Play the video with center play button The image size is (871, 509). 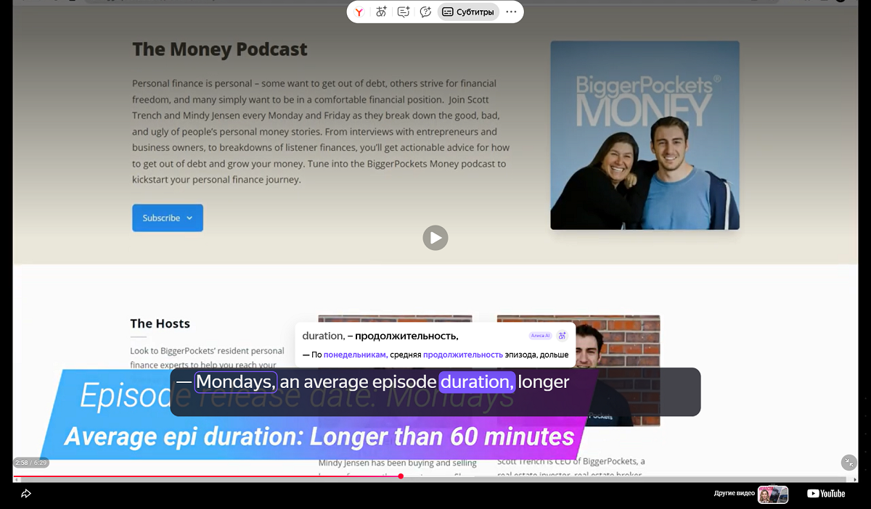pos(435,238)
